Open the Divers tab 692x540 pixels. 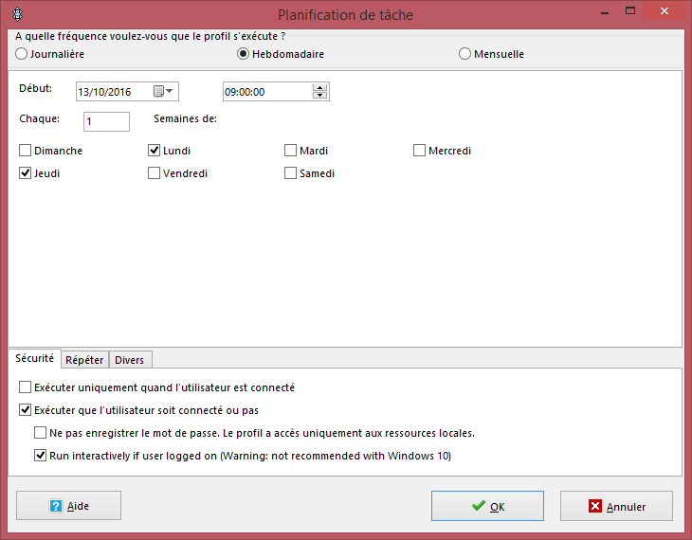[x=129, y=360]
